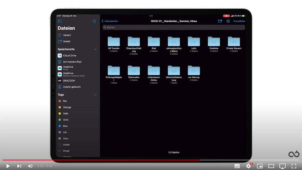Open the sidebar more options circle icon
The height and width of the screenshot is (170, 302).
[94, 21]
